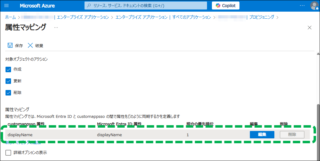Save with the 保存 toolbar button
Screen dimensions: 320x161
click(15, 46)
